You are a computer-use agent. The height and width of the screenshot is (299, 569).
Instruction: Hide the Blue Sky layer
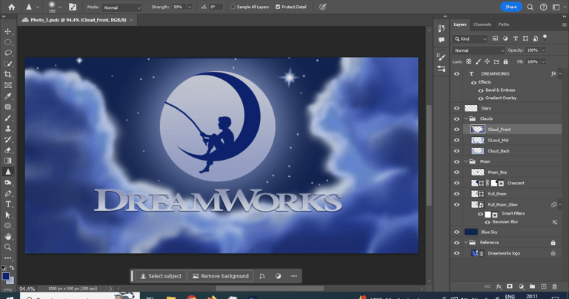pos(456,232)
